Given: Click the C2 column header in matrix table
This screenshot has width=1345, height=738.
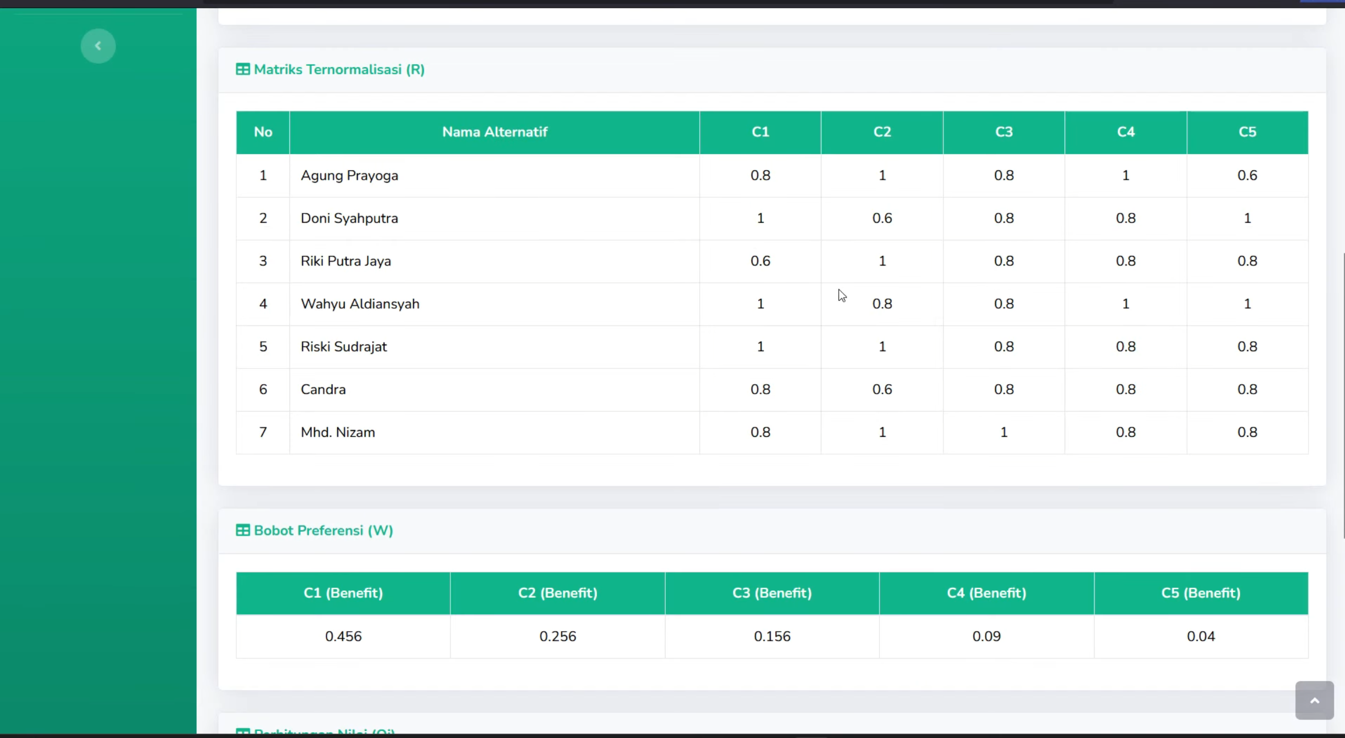Looking at the screenshot, I should pos(882,132).
